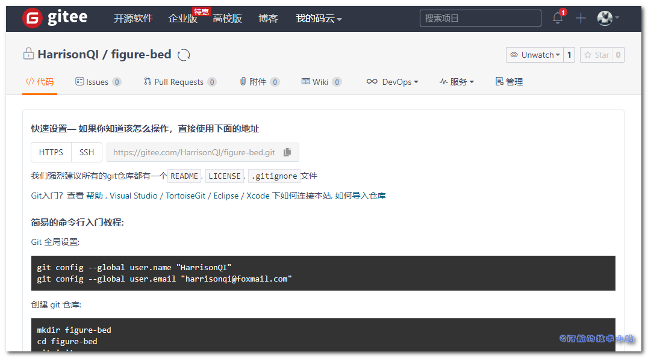Open the Pull Requests tab

[x=179, y=81]
